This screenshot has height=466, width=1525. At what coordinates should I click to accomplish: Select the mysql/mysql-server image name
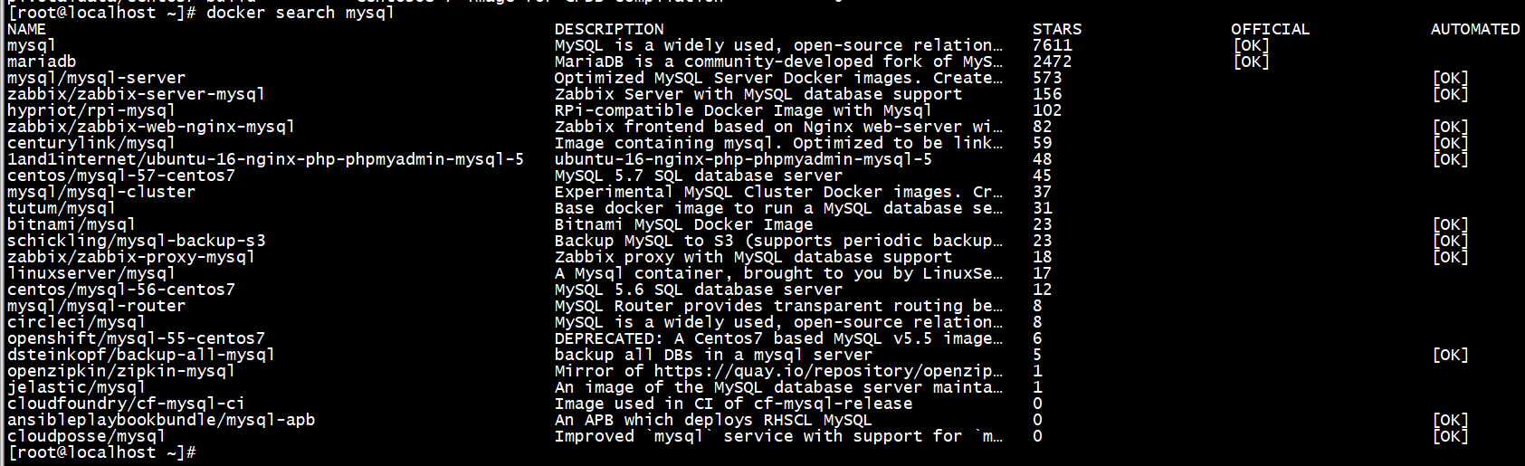(x=96, y=78)
